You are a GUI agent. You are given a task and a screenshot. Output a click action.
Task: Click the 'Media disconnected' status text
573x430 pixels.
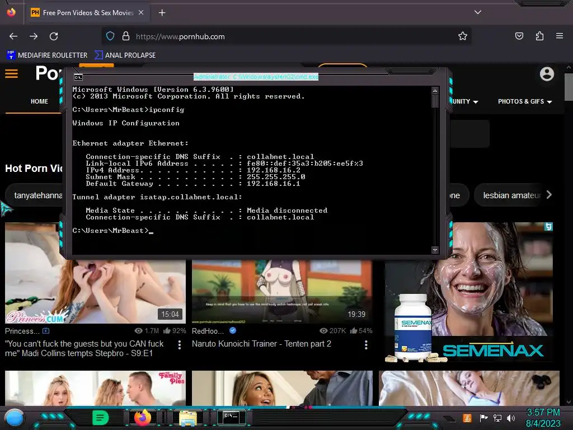click(x=287, y=211)
